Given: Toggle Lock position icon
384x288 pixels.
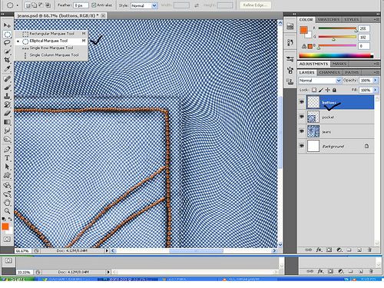Looking at the screenshot, I should pos(328,90).
